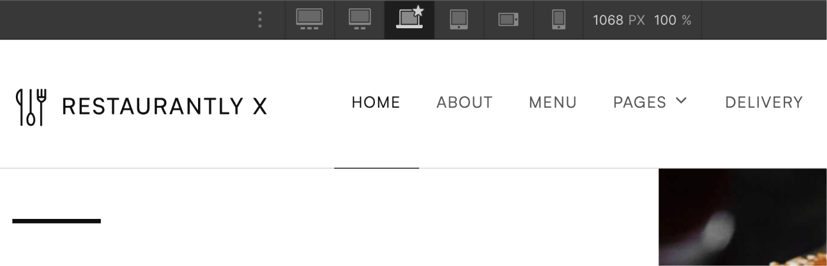
Task: Select the dark food image thumbnail
Action: tap(743, 217)
